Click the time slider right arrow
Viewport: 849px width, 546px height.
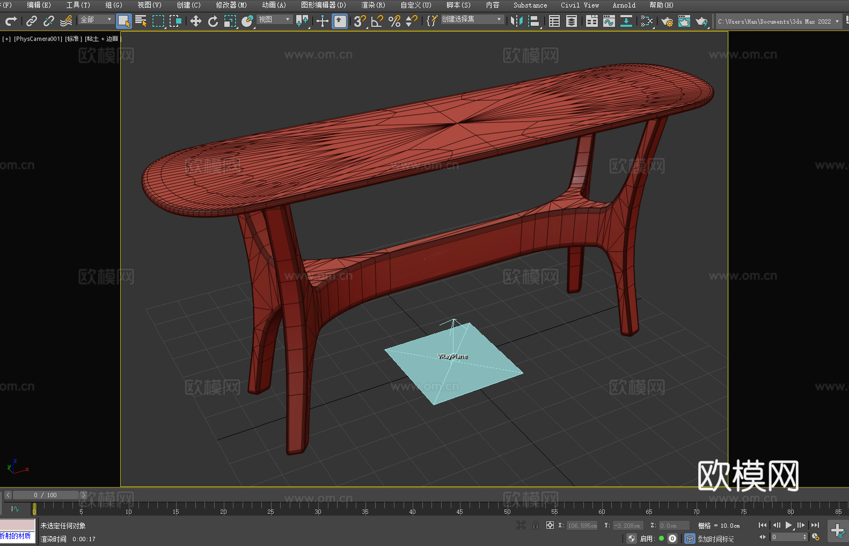coord(83,495)
